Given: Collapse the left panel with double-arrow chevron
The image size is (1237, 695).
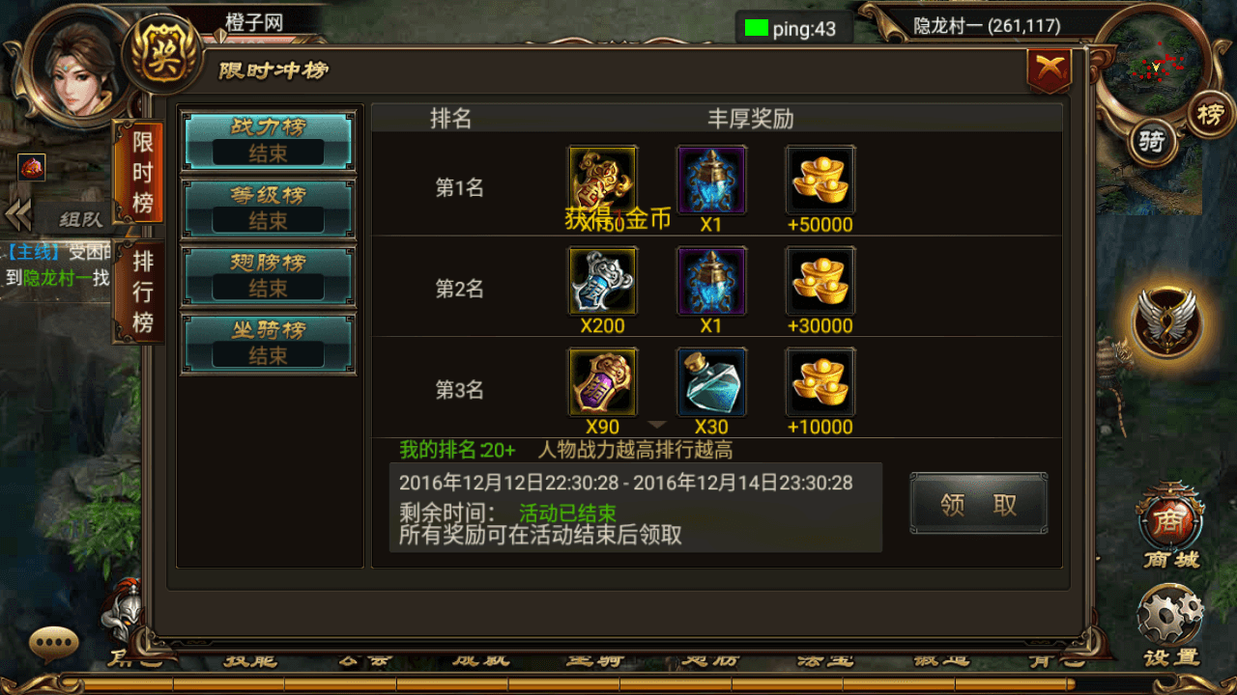Looking at the screenshot, I should (17, 215).
